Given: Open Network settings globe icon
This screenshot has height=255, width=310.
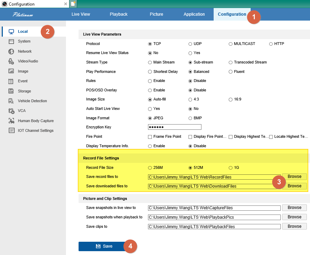Looking at the screenshot, I should coord(11,51).
